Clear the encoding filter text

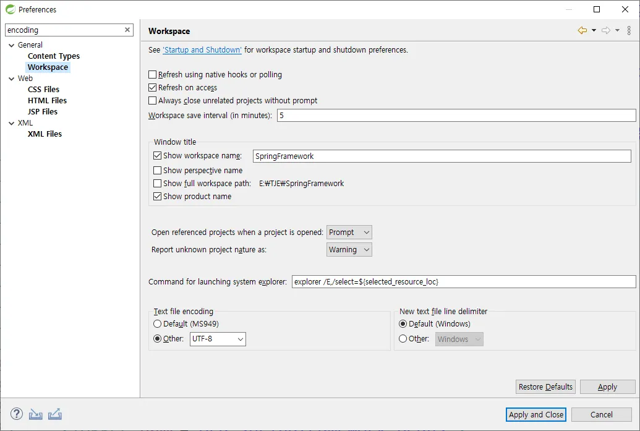(x=127, y=30)
